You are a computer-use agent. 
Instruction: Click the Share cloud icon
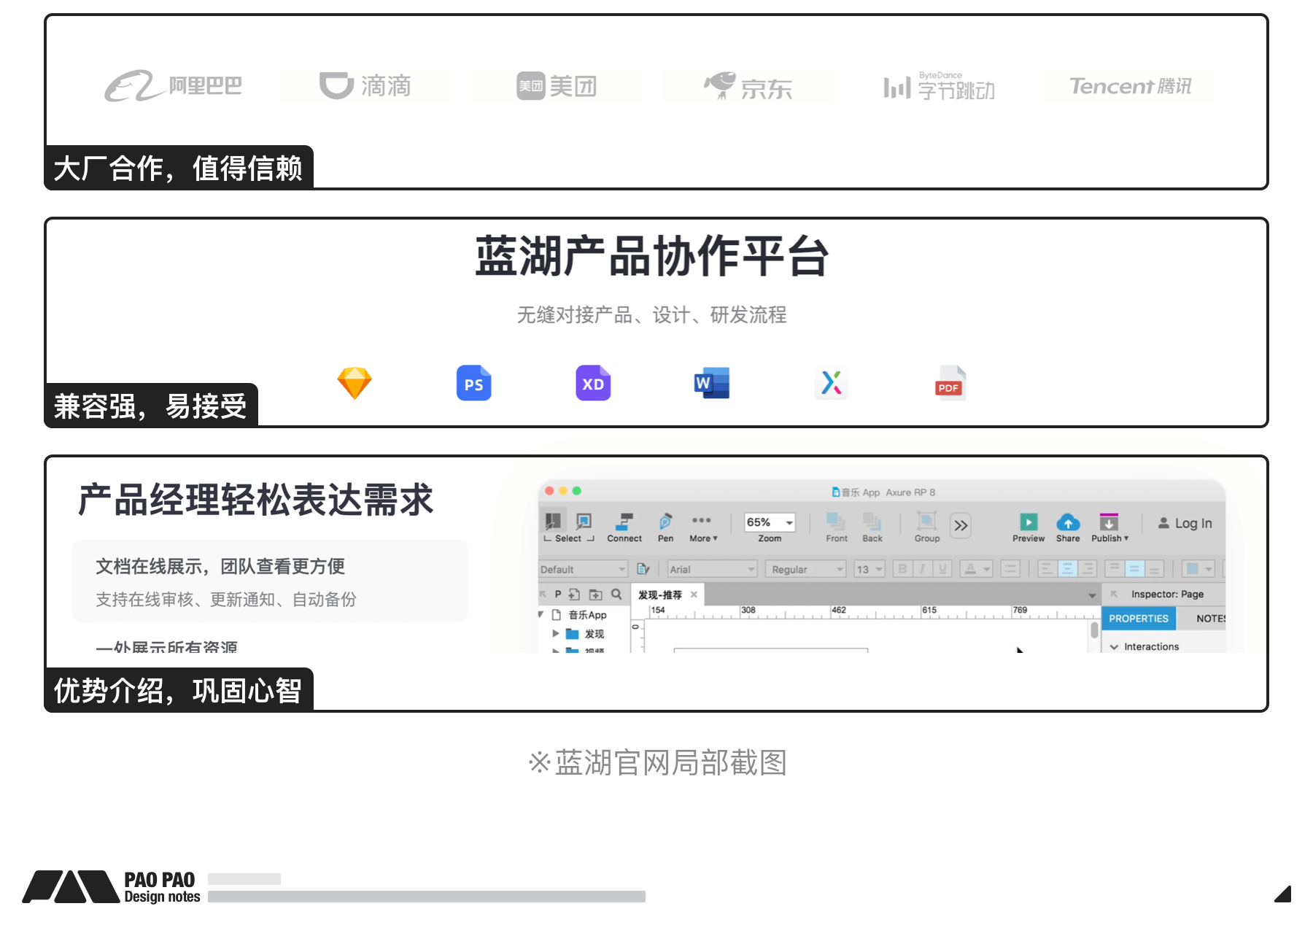point(1068,522)
